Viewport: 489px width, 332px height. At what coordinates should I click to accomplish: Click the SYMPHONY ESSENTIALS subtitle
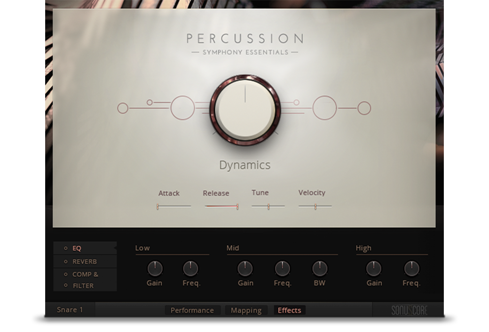click(x=245, y=52)
